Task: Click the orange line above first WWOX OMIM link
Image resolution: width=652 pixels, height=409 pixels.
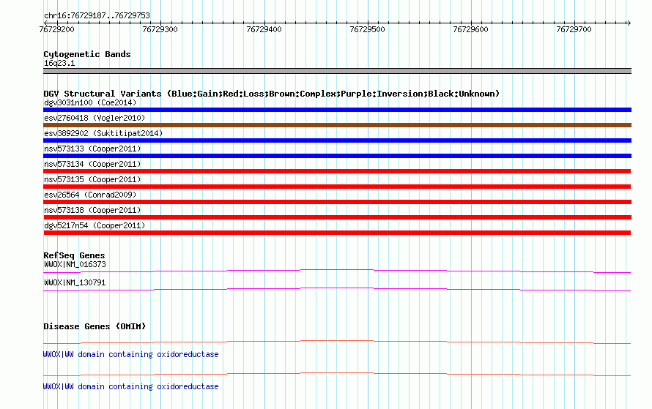Action: click(x=337, y=342)
